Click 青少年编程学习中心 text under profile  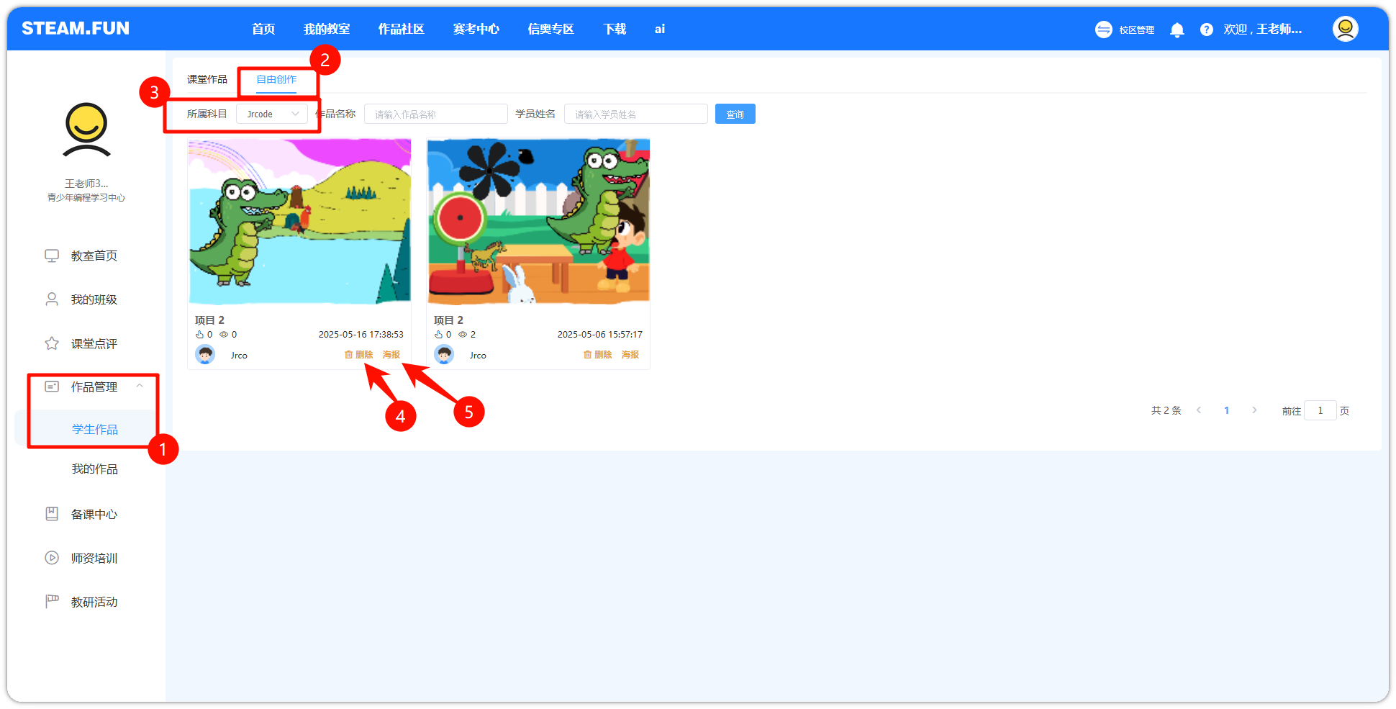click(x=86, y=198)
